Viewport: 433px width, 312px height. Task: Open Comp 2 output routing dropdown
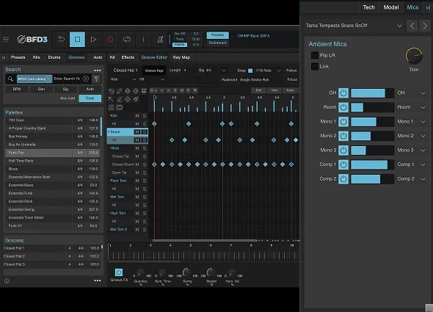423,179
